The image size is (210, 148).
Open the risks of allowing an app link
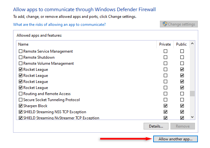click(59, 25)
